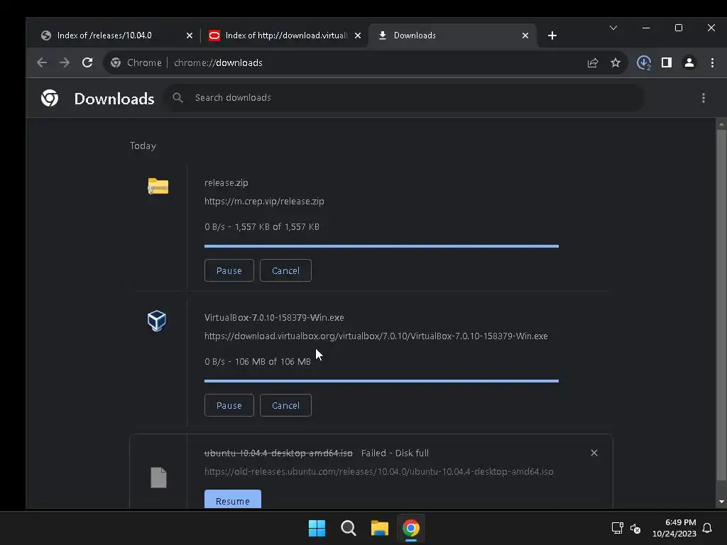Switch to the Index of http://download.virtualbox tab
This screenshot has width=727, height=545.
[285, 35]
